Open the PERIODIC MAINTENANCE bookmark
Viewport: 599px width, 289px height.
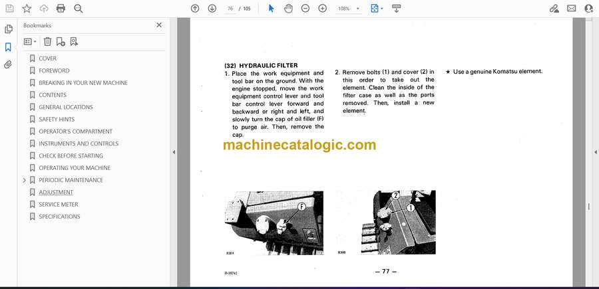[x=71, y=180]
